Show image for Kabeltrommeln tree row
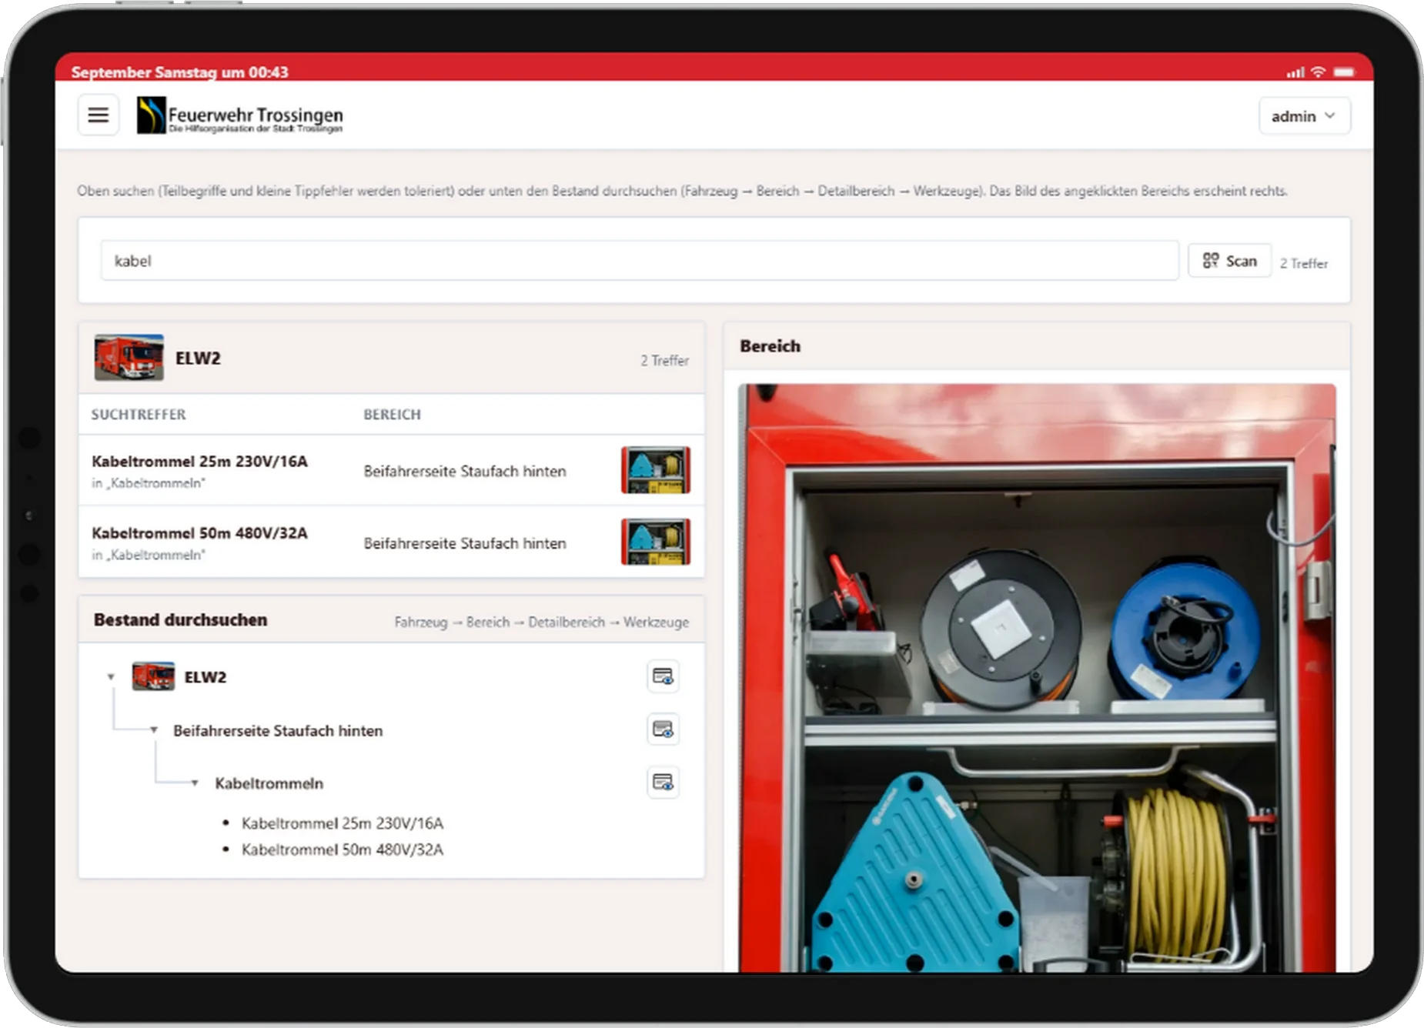This screenshot has height=1028, width=1424. click(663, 782)
